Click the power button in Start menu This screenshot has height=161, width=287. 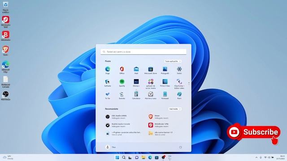pyautogui.click(x=180, y=147)
